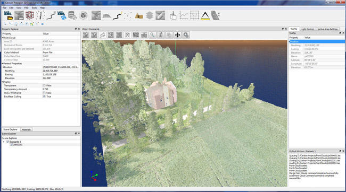
Task: Uncheck the Backface Culling checkbox
Action: pos(44,97)
